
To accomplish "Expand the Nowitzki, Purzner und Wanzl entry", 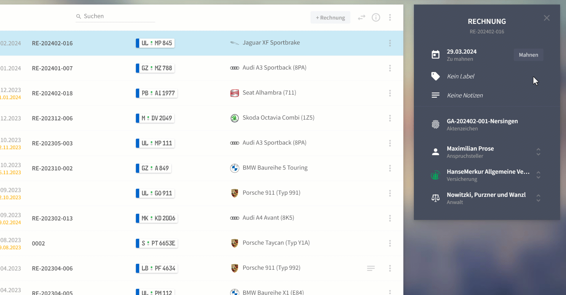I will coord(538,198).
